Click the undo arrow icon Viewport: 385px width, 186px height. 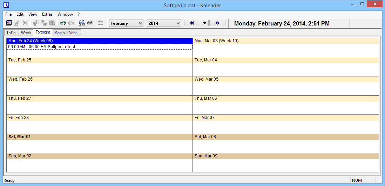point(63,23)
